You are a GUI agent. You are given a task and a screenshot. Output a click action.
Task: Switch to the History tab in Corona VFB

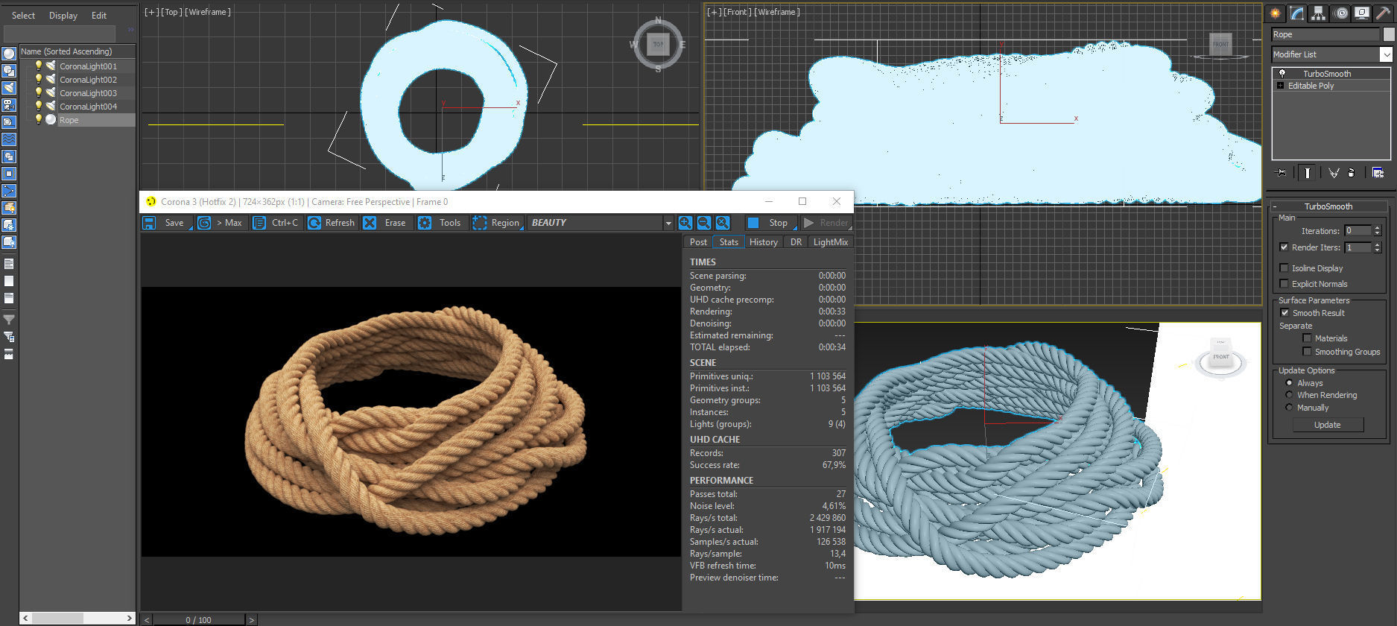(763, 241)
